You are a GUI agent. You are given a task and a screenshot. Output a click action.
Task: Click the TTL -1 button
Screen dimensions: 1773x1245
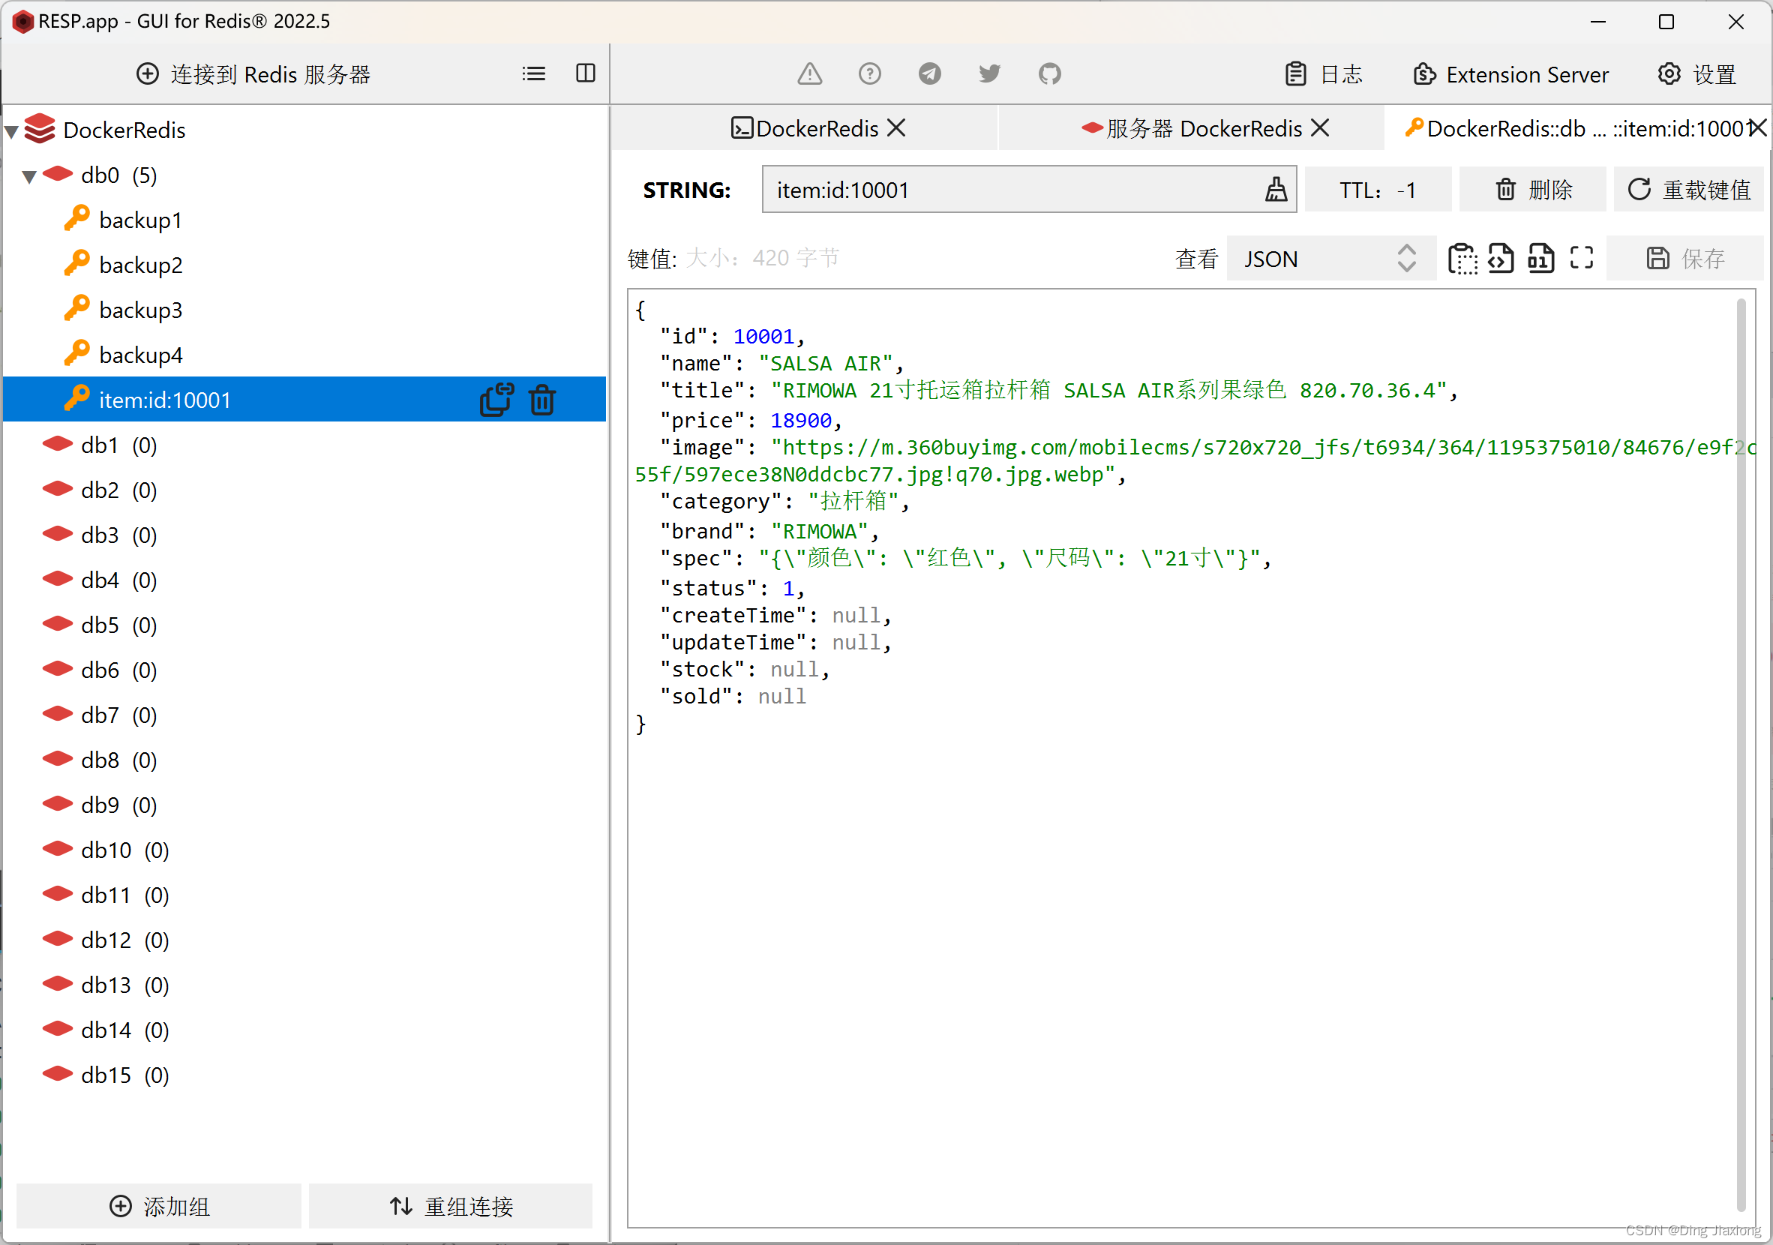click(1378, 189)
